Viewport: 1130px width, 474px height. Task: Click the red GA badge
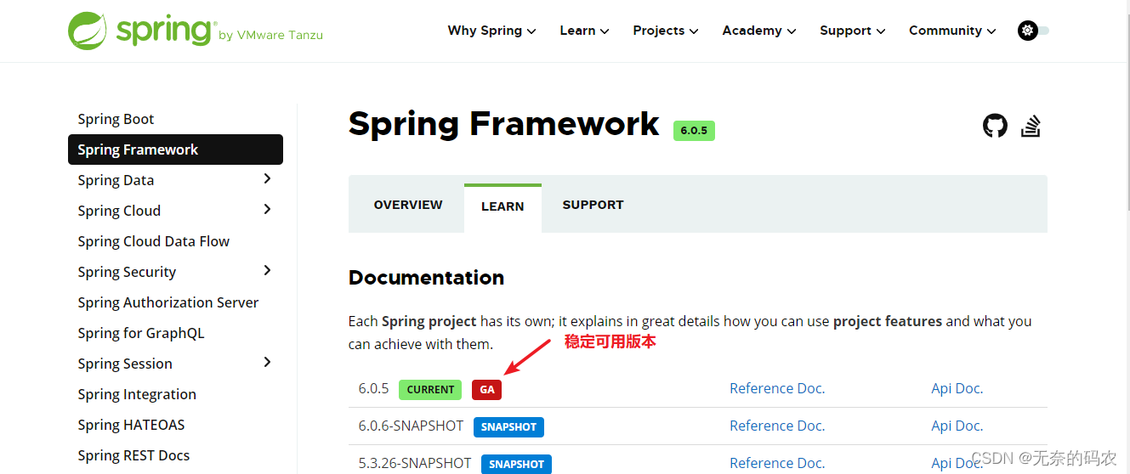(x=487, y=390)
